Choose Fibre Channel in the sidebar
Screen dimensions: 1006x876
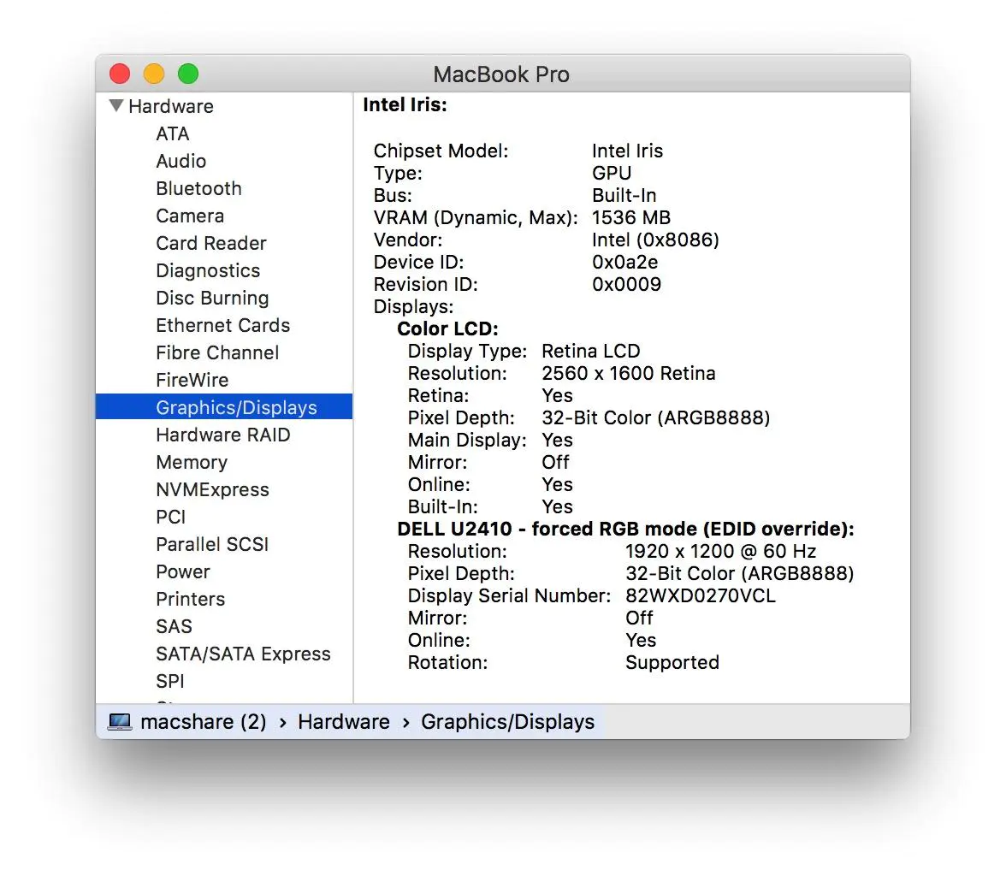coord(217,353)
